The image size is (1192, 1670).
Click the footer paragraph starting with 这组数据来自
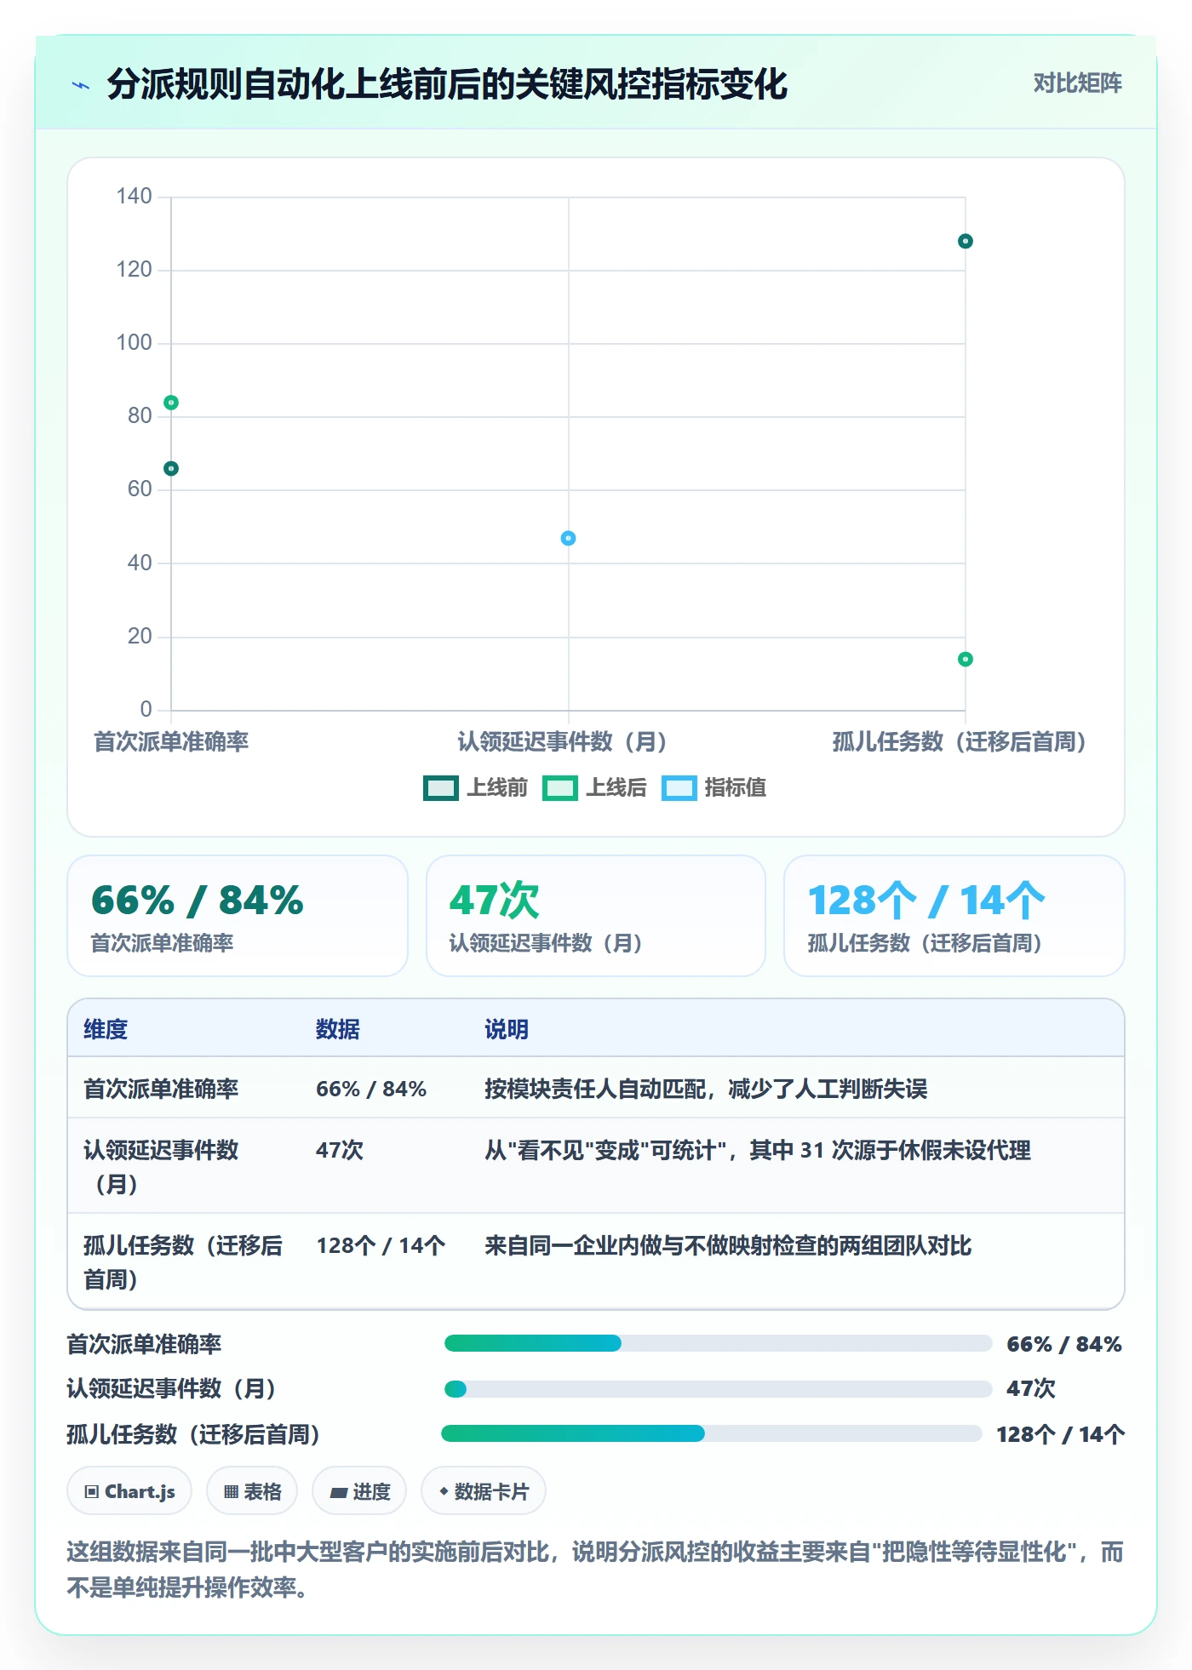[x=595, y=1570]
